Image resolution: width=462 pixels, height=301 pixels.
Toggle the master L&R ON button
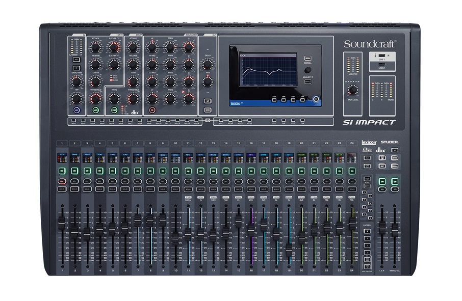point(382,181)
